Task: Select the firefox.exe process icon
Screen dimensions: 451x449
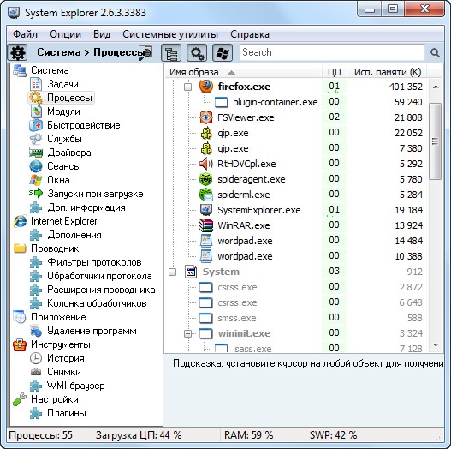Action: (x=206, y=87)
